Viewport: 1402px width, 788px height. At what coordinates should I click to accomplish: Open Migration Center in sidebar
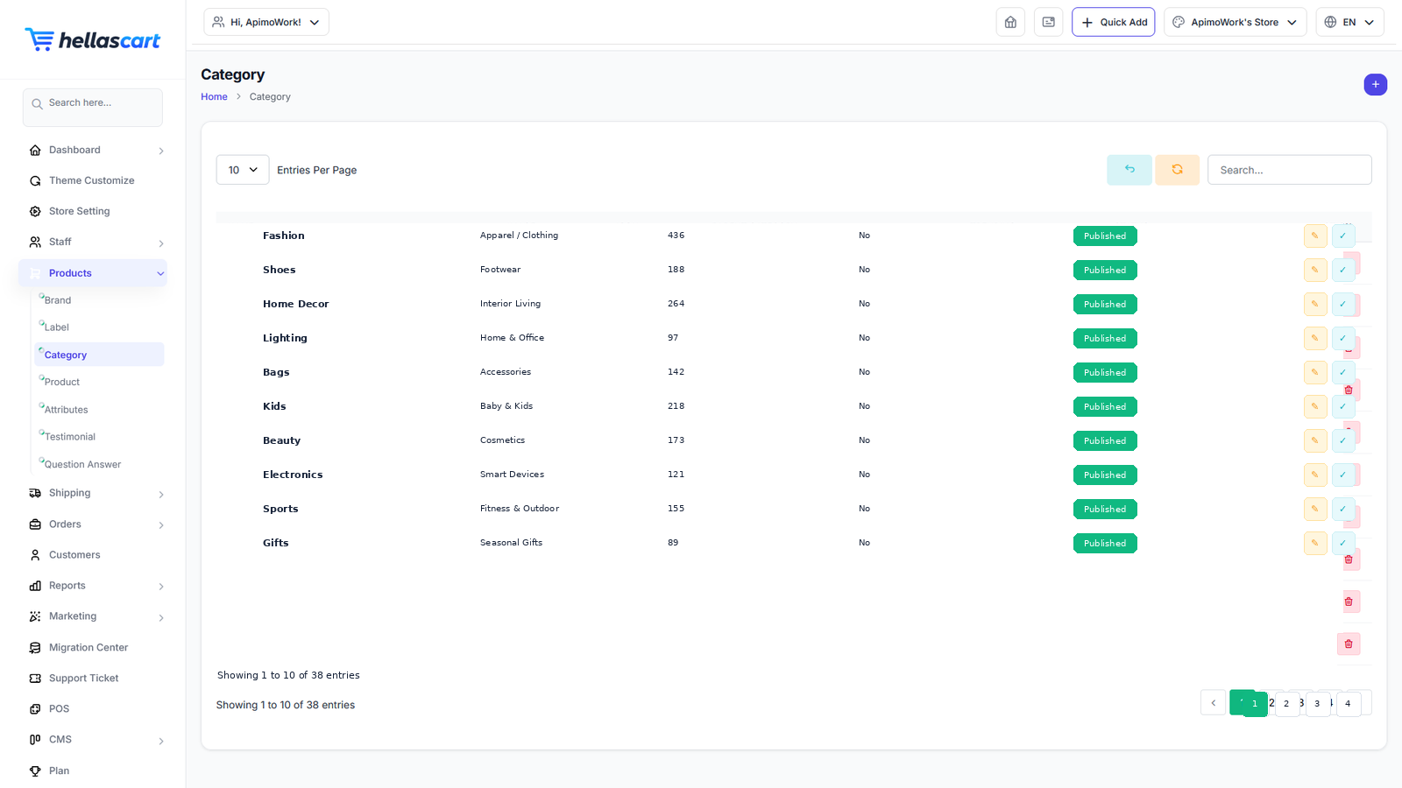(88, 648)
